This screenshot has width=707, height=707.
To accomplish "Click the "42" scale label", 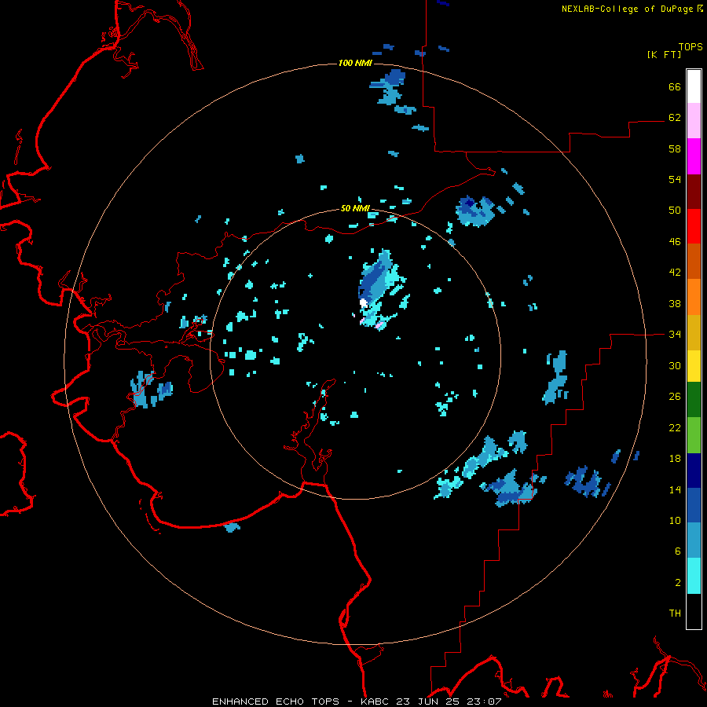I will click(675, 273).
